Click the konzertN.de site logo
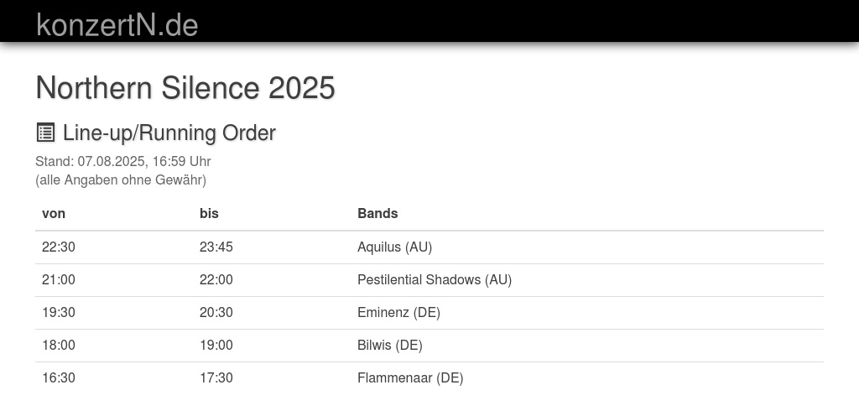 click(x=117, y=24)
